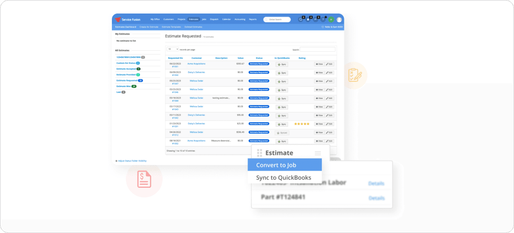Open the Calendar menu
This screenshot has height=233, width=514.
[x=226, y=20]
